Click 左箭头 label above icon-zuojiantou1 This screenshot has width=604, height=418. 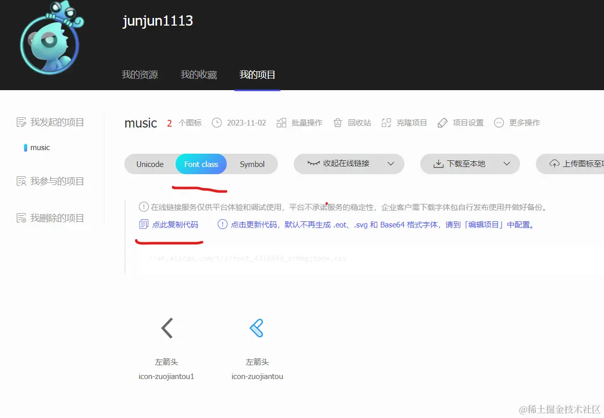pos(166,362)
